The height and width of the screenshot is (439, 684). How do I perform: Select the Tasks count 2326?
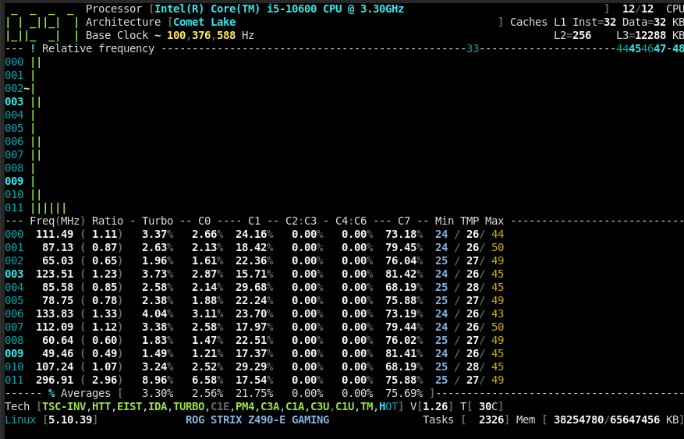pos(491,420)
